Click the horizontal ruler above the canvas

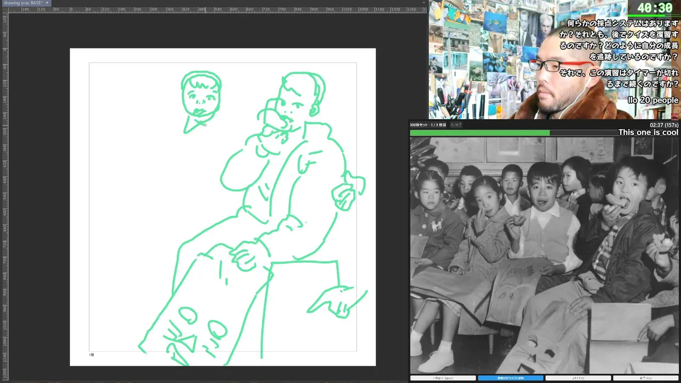(218, 10)
